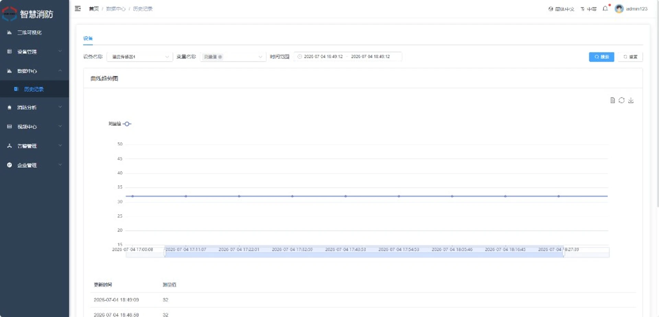Click the 曲线趋势图 panel title
Screen dimensions: 659x317
(104, 79)
